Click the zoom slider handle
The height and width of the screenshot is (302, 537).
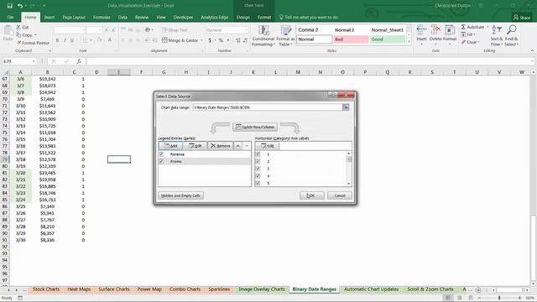click(499, 298)
